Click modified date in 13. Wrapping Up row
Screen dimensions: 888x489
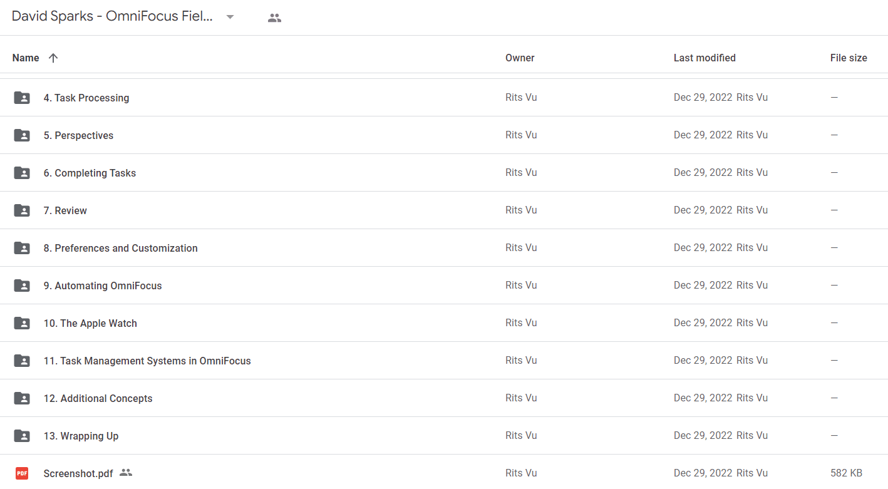click(703, 435)
